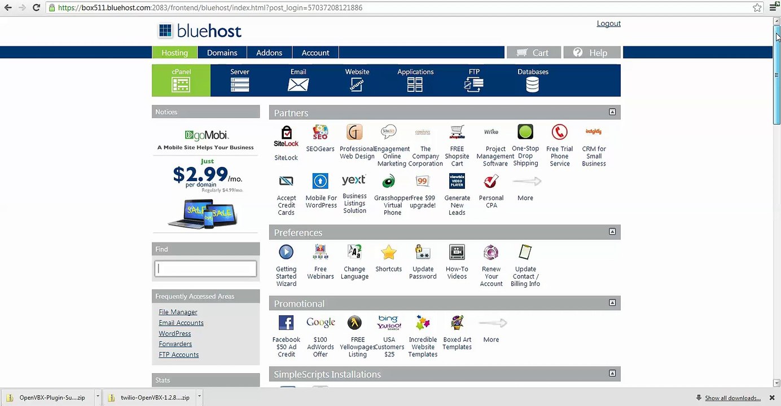Open Shortcuts star icon
This screenshot has width=781, height=406.
click(x=389, y=252)
